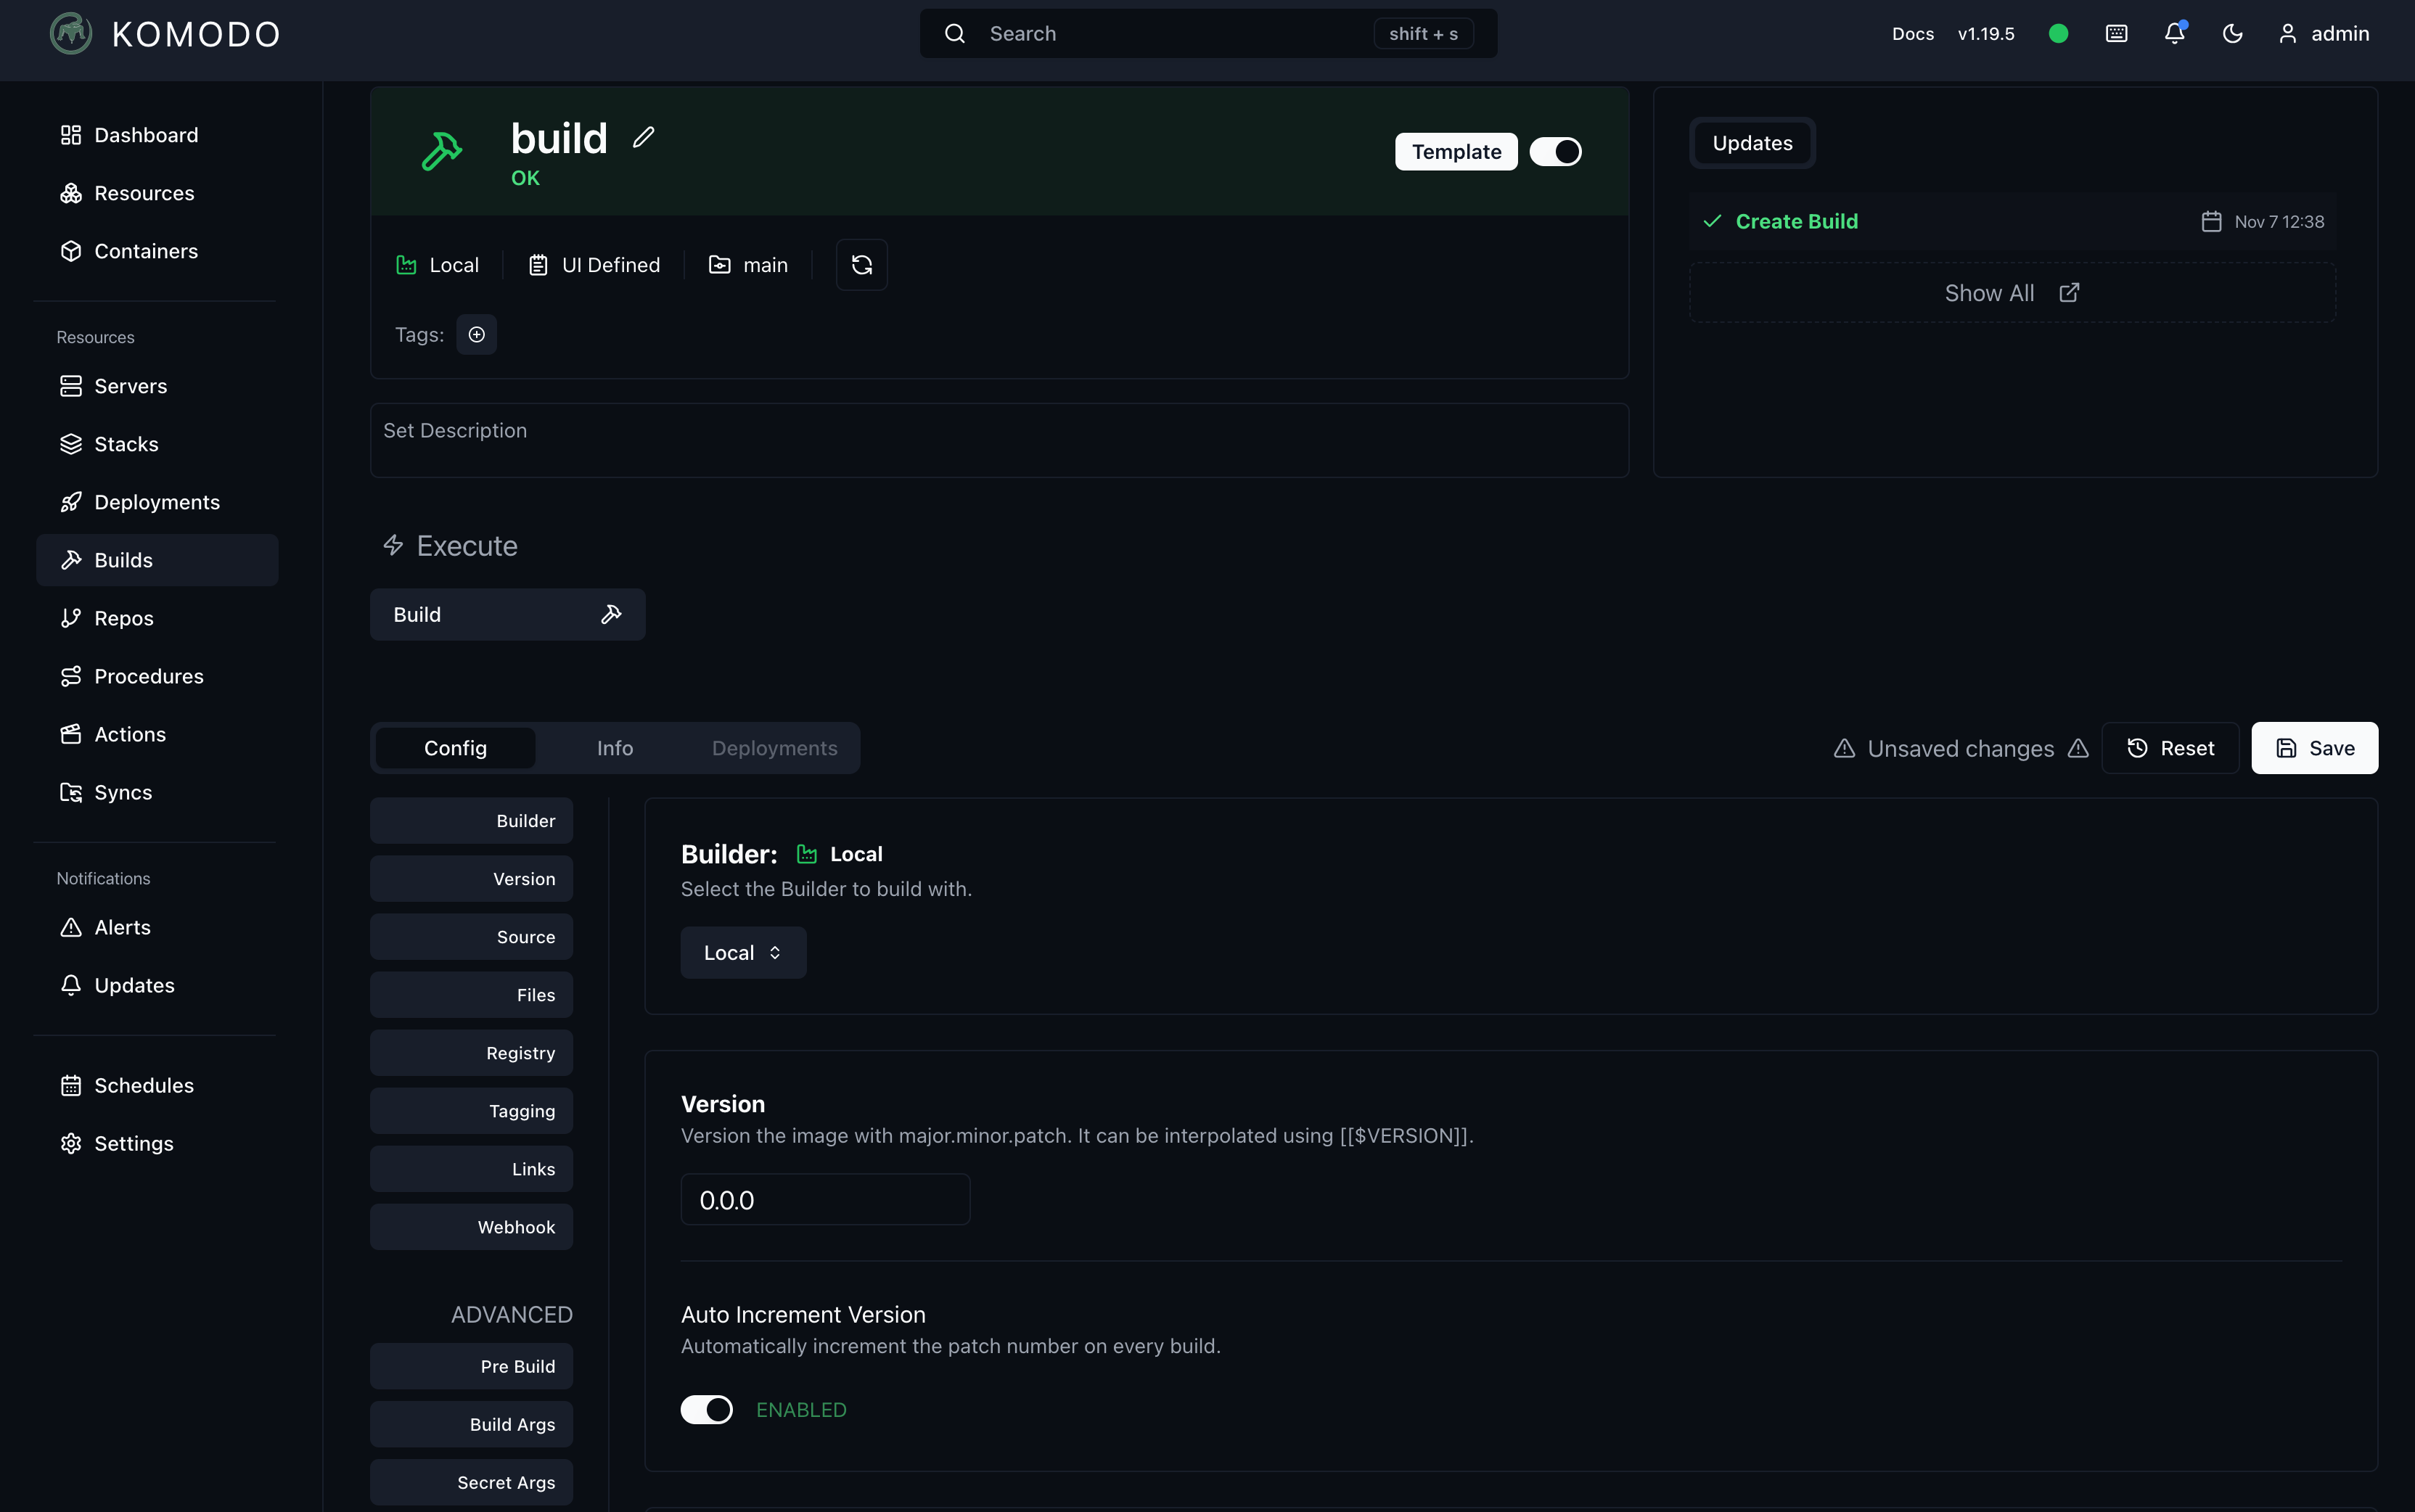Open the Local builder dropdown
Screen dimensions: 2415x1512
pyautogui.click(x=743, y=953)
